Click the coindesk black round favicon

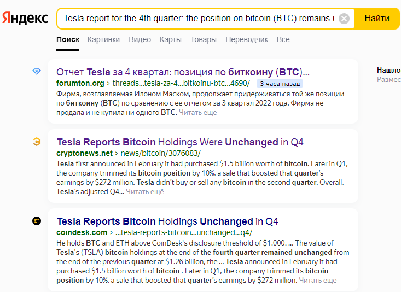pyautogui.click(x=37, y=221)
